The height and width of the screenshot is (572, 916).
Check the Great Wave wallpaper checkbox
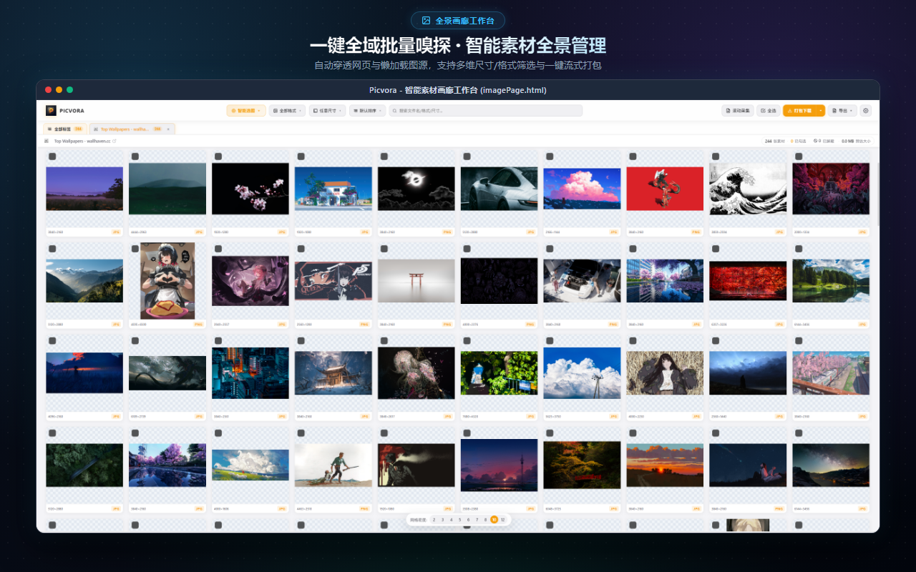(716, 157)
